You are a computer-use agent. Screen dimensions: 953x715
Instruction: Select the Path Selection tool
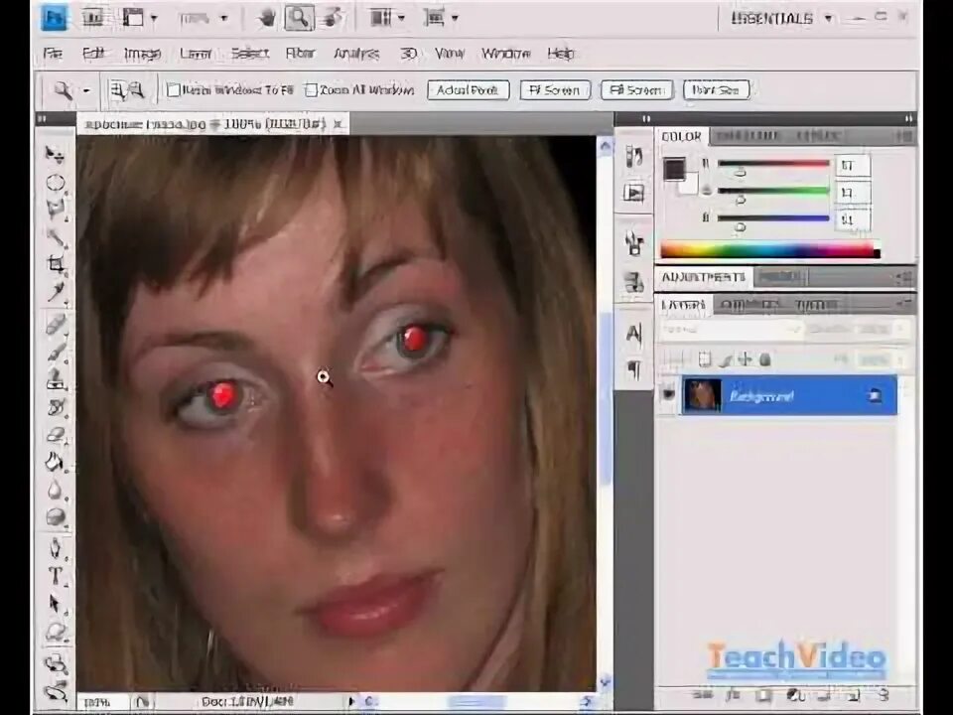[x=56, y=604]
